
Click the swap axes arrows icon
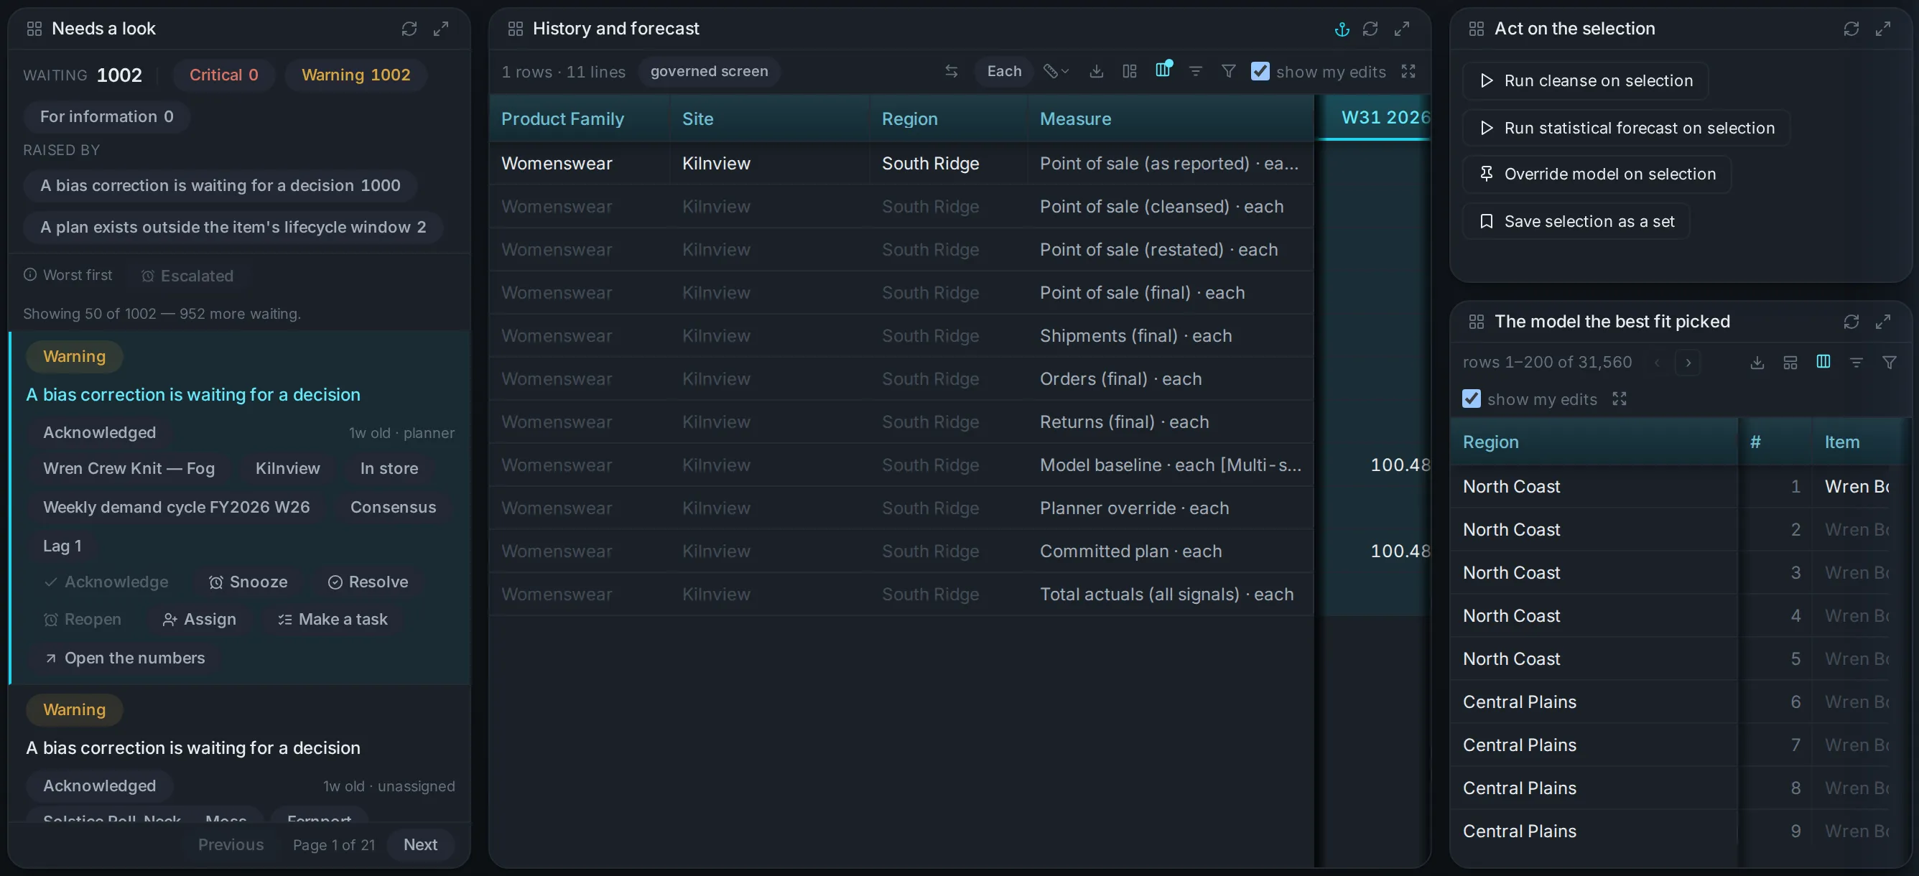(952, 72)
